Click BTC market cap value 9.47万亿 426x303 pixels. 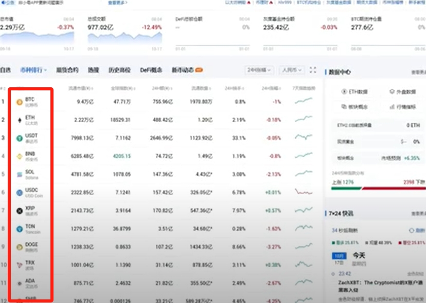(85, 102)
